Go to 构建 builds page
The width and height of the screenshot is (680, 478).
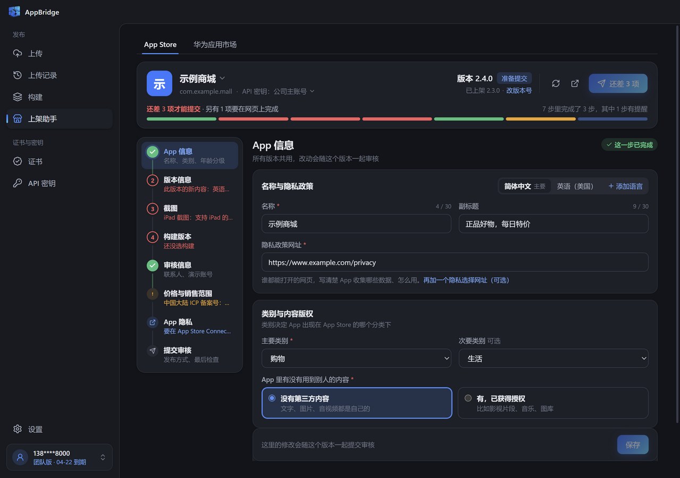click(60, 97)
